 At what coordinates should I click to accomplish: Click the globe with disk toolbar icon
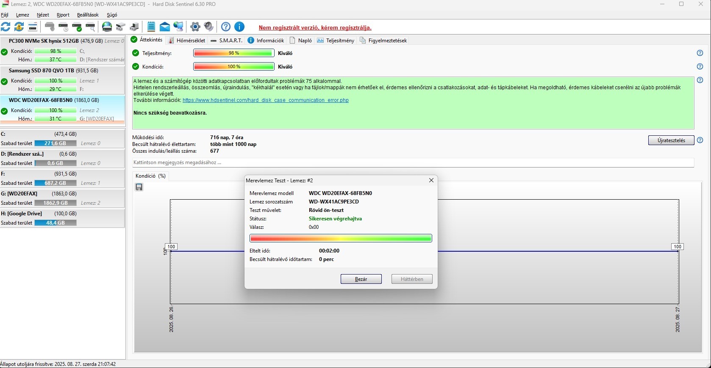click(107, 27)
